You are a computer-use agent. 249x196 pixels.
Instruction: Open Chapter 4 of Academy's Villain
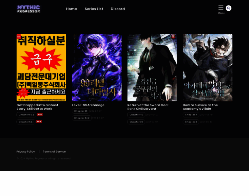coord(191,115)
